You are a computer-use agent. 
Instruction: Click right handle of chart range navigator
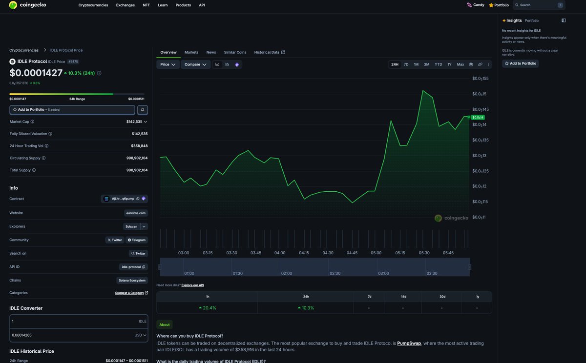pos(470,267)
